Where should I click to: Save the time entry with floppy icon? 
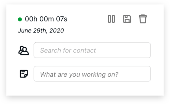click(x=127, y=19)
